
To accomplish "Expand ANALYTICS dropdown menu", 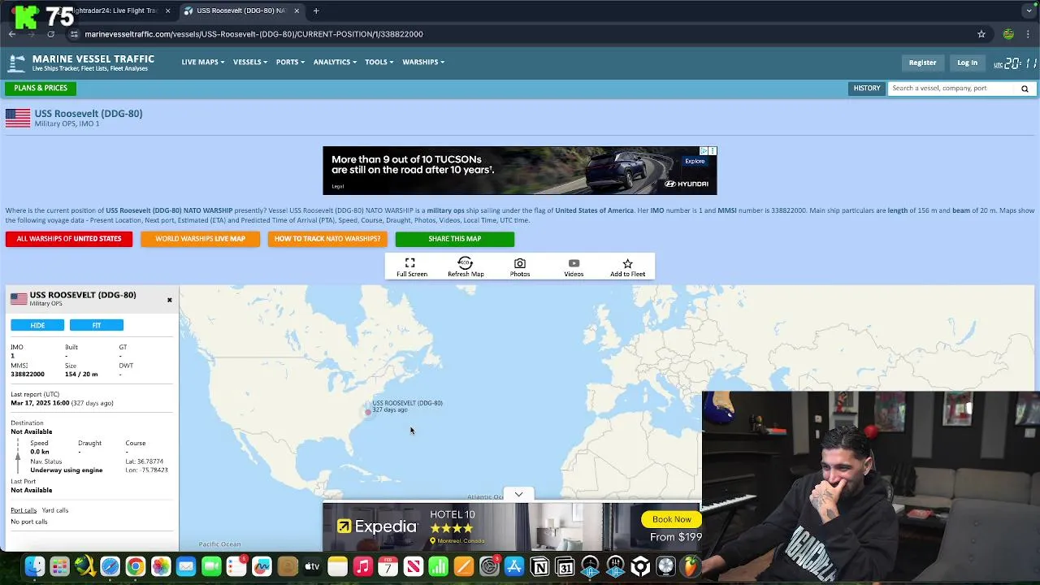I will tap(335, 62).
